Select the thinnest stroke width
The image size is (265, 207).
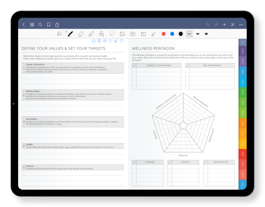pyautogui.click(x=189, y=34)
